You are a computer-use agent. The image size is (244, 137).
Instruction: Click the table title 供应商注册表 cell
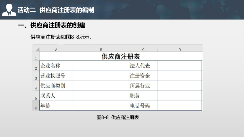121,56
